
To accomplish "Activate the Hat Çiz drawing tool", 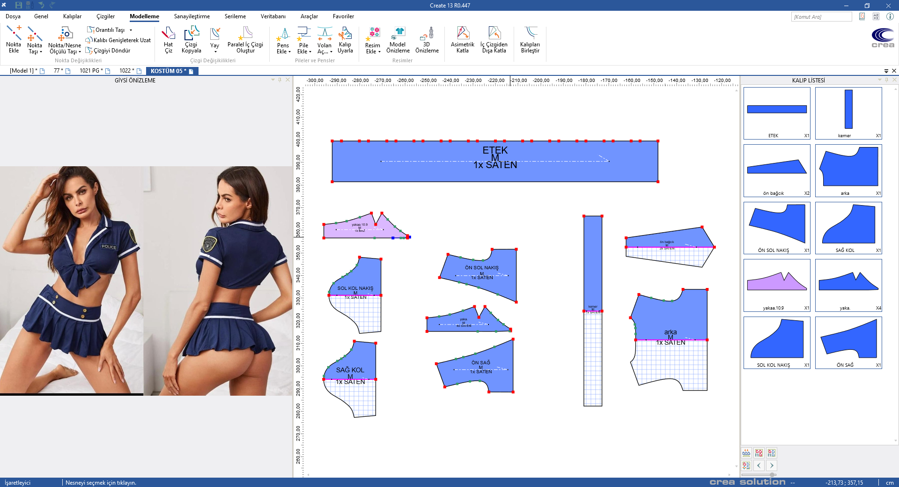I will [168, 39].
